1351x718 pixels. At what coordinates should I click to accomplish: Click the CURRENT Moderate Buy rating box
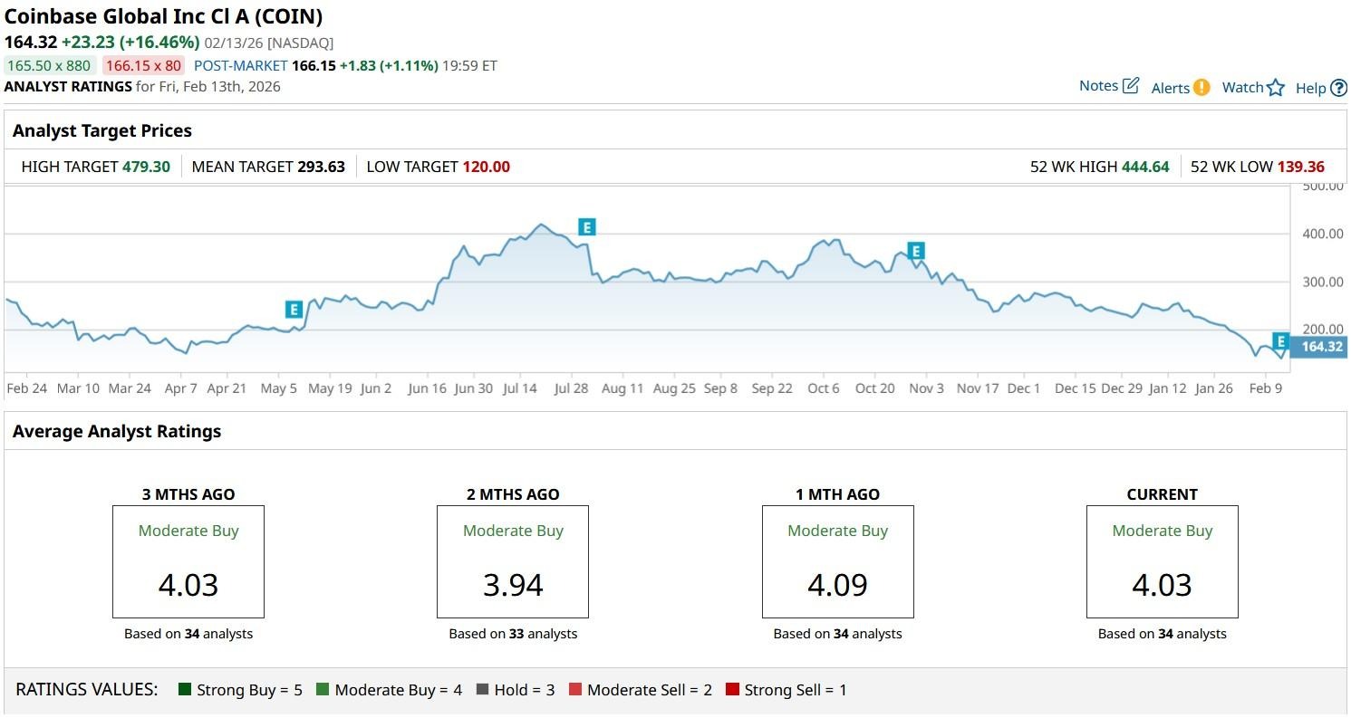tap(1162, 561)
